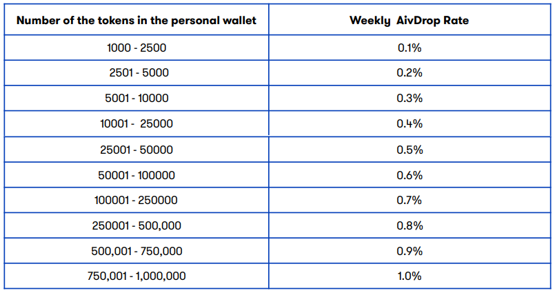This screenshot has height=293, width=555.
Task: Click the 1.0% rate cell
Action: 410,276
